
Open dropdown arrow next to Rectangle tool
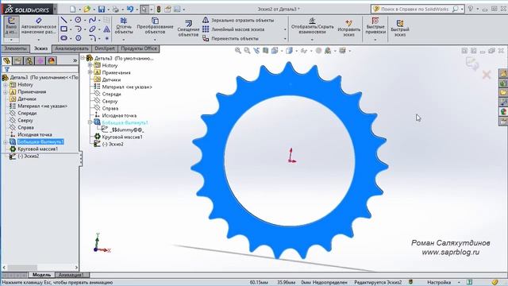[71, 29]
